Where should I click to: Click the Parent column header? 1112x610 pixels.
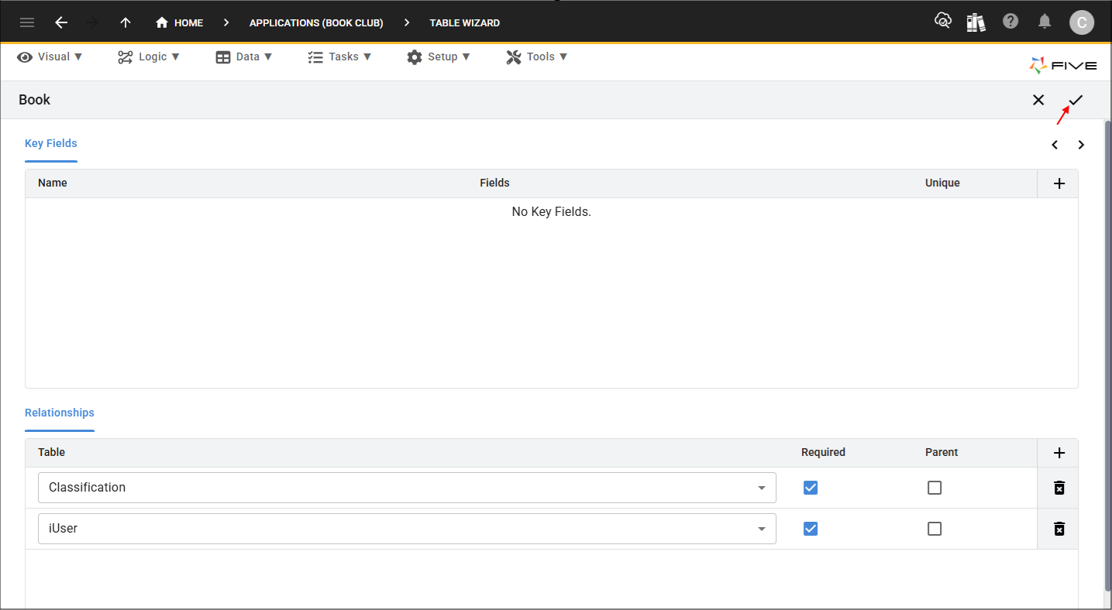point(942,453)
